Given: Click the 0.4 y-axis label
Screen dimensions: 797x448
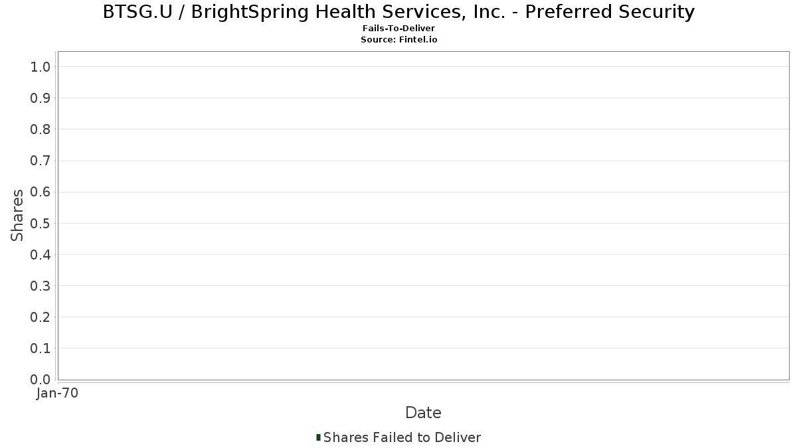Looking at the screenshot, I should coord(41,254).
